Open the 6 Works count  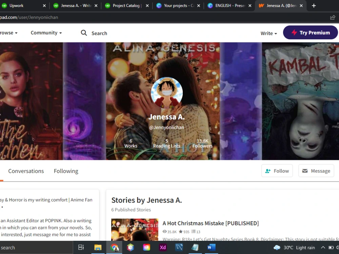click(131, 143)
